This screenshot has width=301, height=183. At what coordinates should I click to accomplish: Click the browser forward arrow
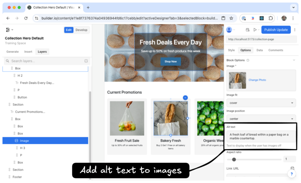click(x=17, y=18)
